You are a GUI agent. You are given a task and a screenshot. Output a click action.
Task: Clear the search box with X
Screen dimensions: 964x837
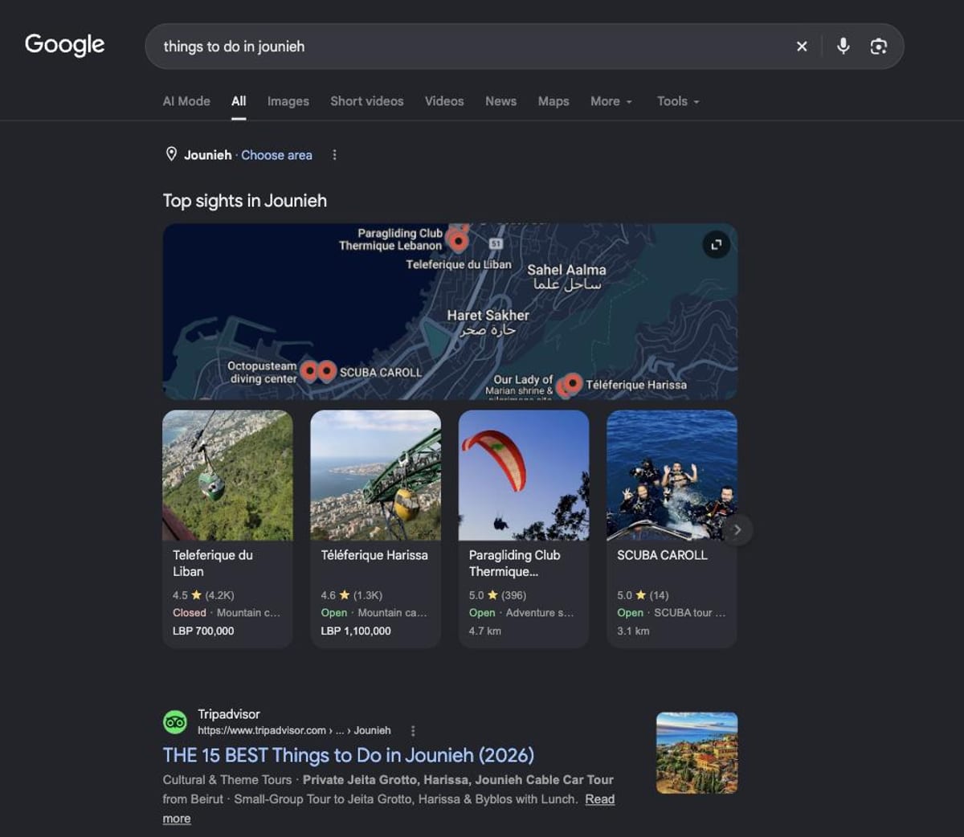point(802,47)
